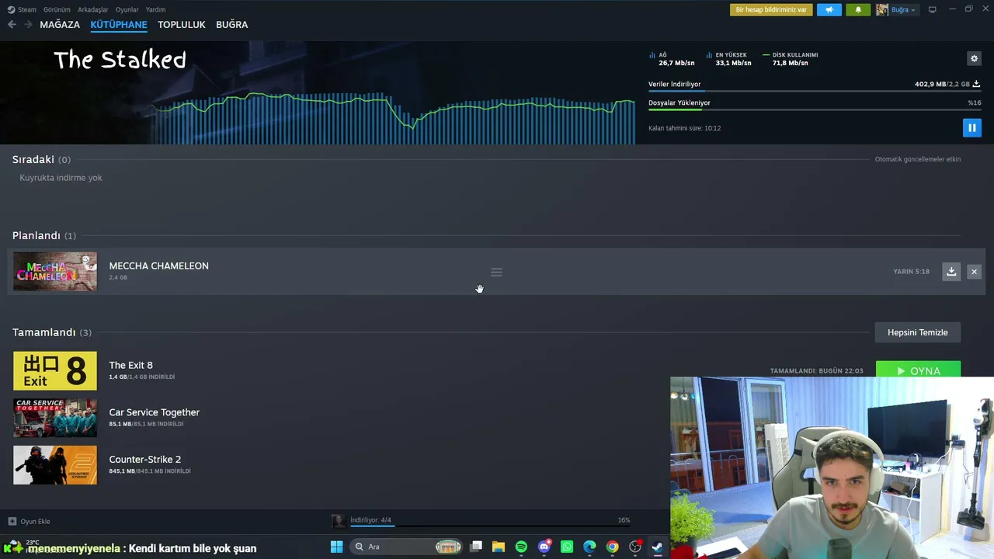Click the Veriler İndiriliyor progress bar
This screenshot has height=559, width=994.
(x=814, y=91)
